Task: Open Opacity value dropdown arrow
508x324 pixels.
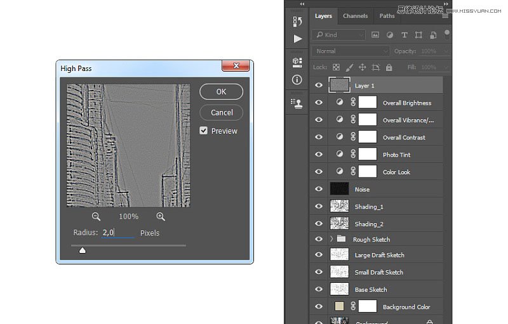Action: (x=446, y=51)
